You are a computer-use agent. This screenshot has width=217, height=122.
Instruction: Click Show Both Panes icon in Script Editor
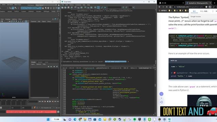click(91, 7)
